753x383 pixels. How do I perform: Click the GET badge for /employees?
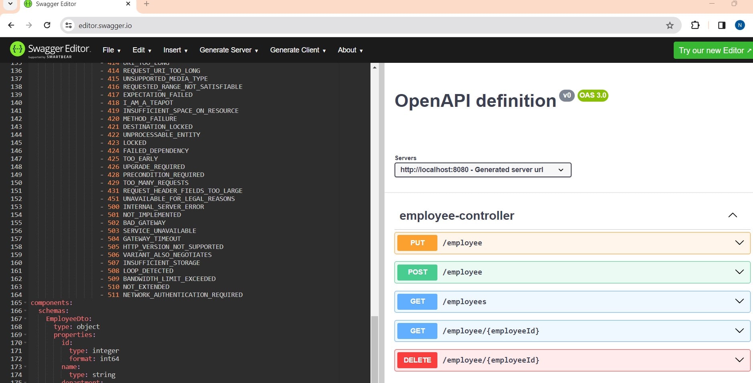point(417,301)
